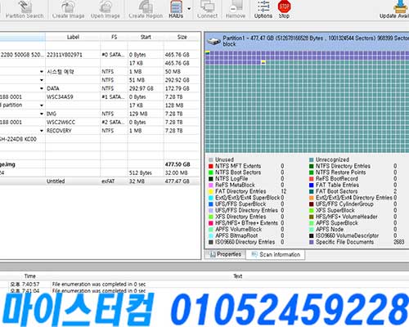Click the #1 SATA cell
The image size is (409, 327).
(113, 97)
